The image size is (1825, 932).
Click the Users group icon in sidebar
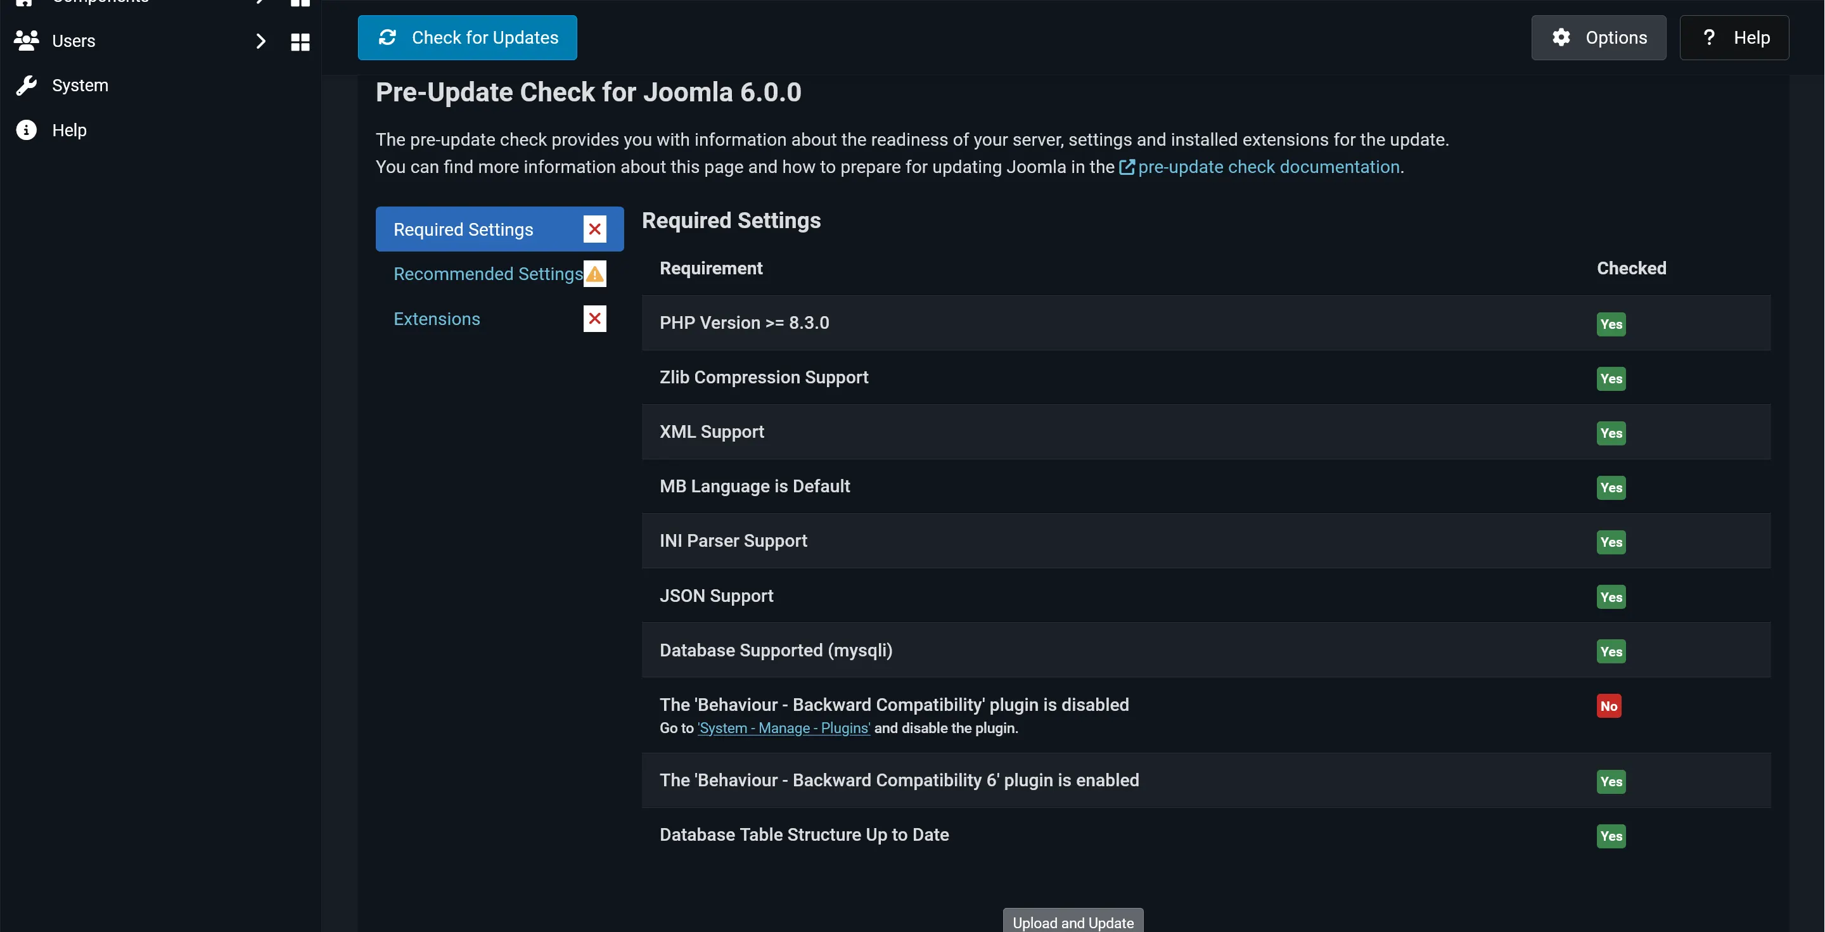pyautogui.click(x=26, y=41)
